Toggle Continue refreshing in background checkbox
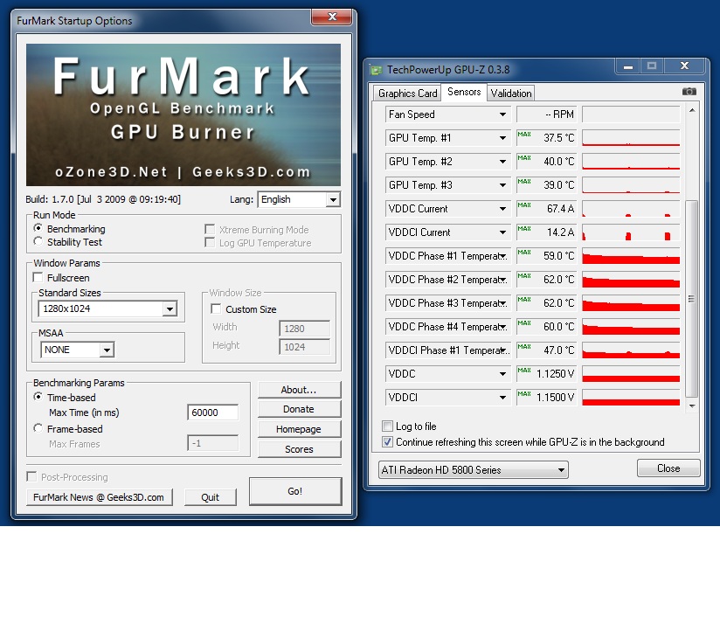 click(388, 441)
